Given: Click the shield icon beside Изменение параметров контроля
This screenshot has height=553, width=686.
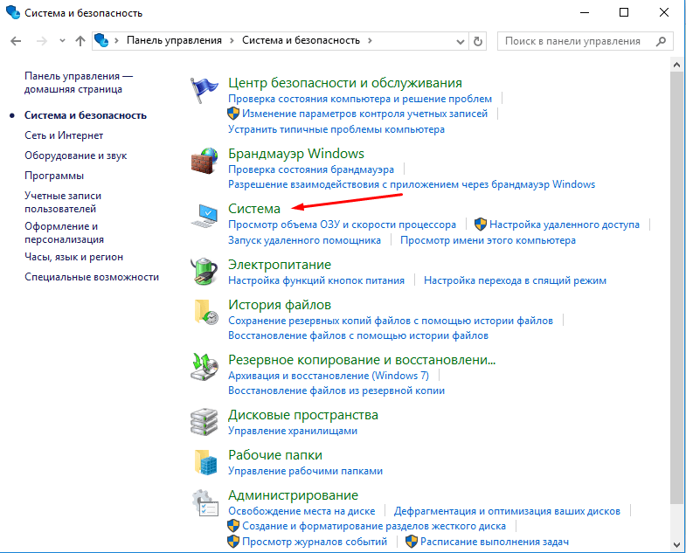Looking at the screenshot, I should click(233, 114).
